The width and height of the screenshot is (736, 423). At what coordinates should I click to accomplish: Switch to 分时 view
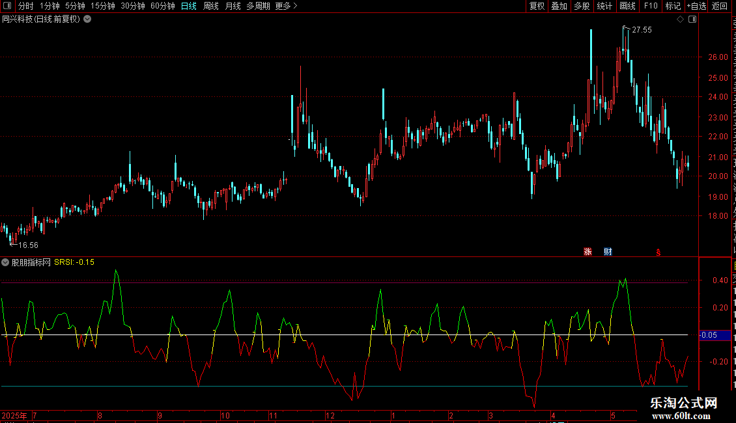pos(26,6)
